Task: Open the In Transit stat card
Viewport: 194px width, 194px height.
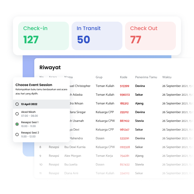Action: point(97,36)
